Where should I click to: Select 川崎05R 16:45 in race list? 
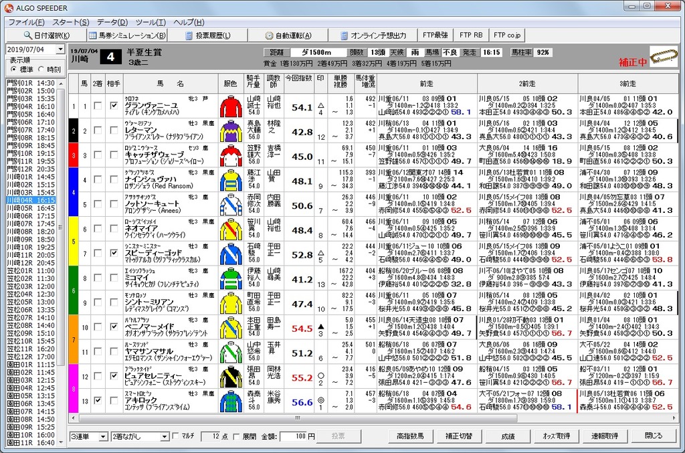[x=31, y=208]
